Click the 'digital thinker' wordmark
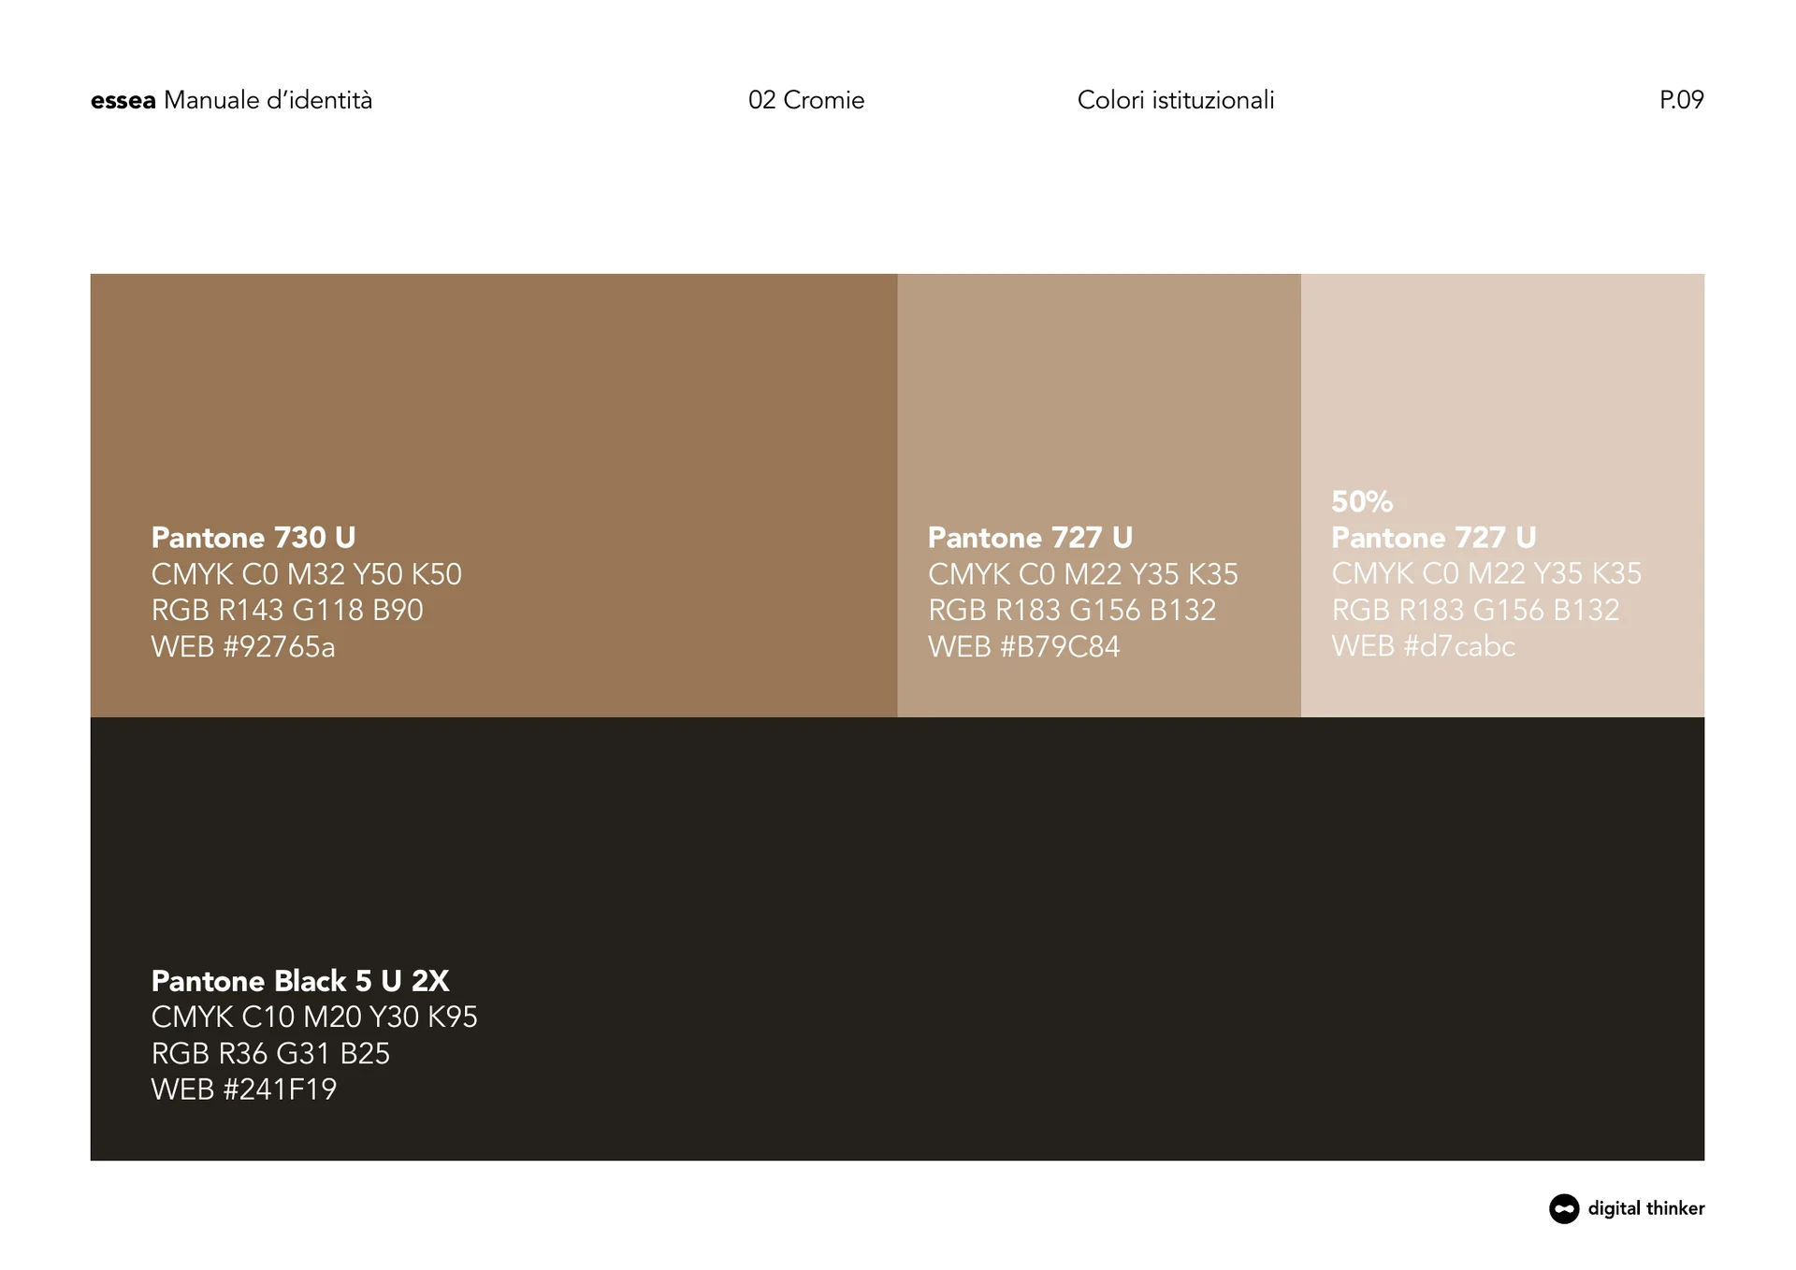This screenshot has height=1270, width=1796. 1645,1208
